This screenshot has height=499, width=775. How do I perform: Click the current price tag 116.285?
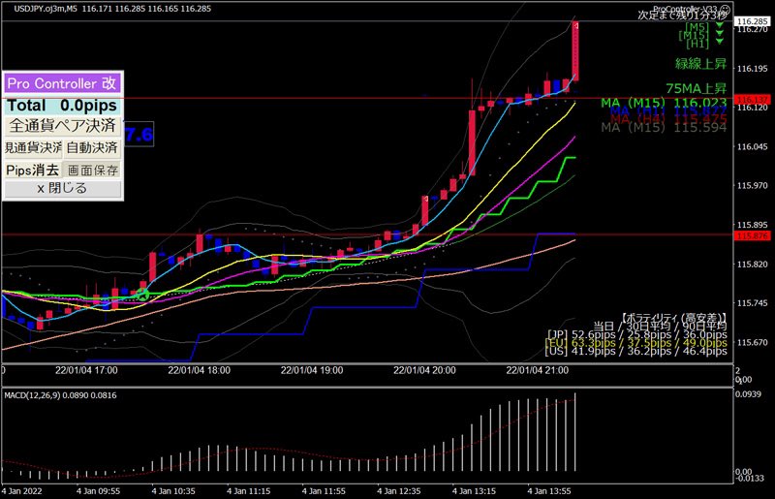752,21
